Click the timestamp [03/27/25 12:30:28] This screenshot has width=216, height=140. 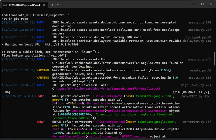(x=18, y=22)
